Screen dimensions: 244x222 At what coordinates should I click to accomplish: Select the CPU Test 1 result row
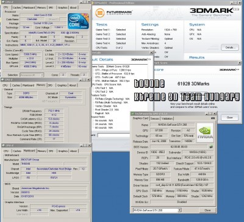(104, 88)
